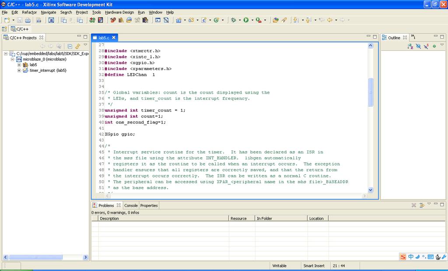Toggle Link with Editor in Projects panel

tap(77, 46)
